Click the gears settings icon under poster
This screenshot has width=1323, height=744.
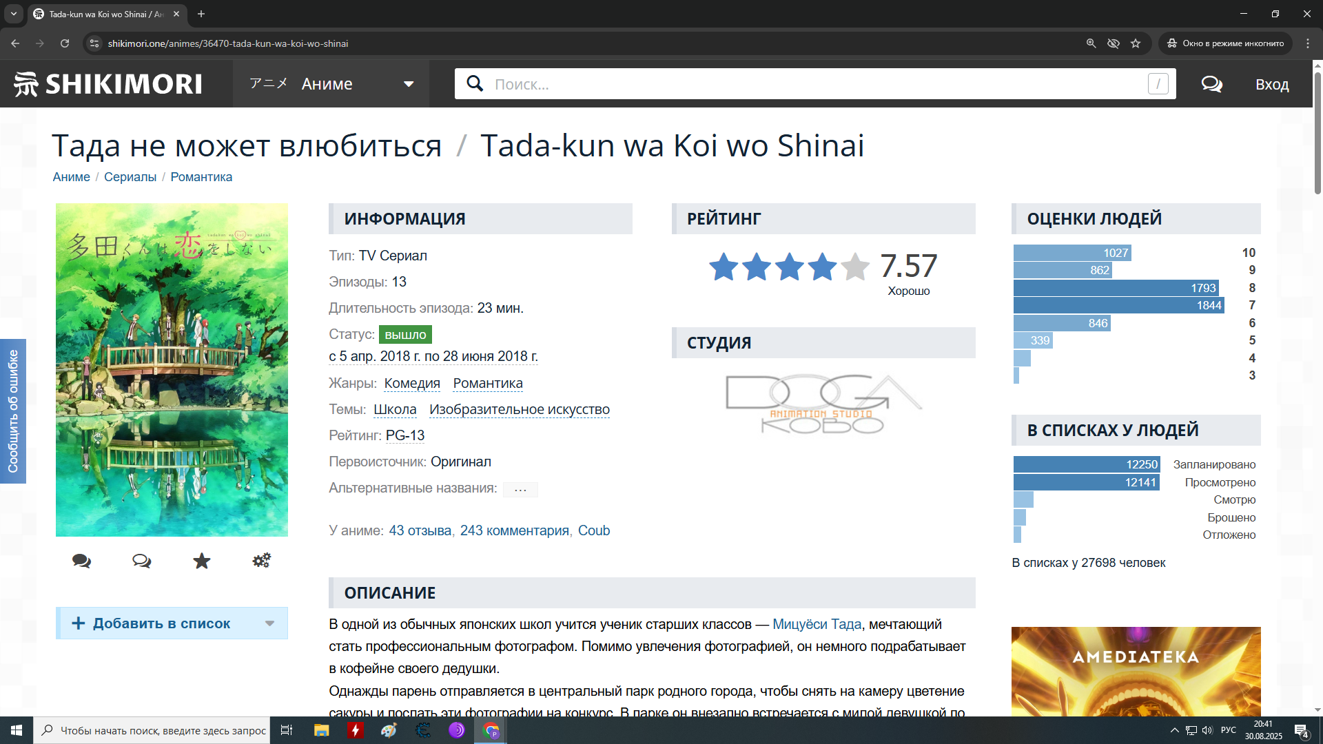261,561
